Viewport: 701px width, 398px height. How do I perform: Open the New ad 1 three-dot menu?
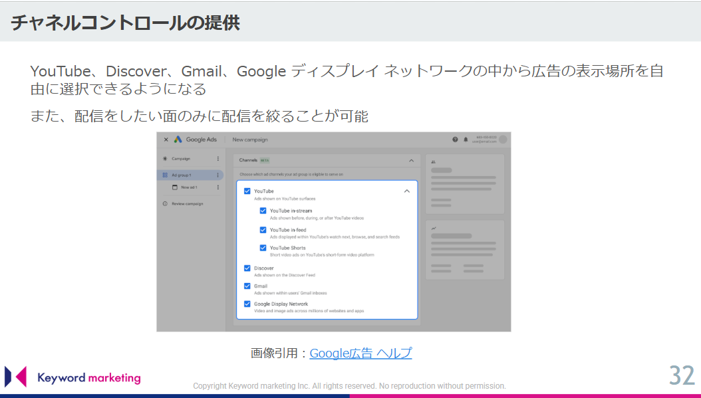[217, 187]
